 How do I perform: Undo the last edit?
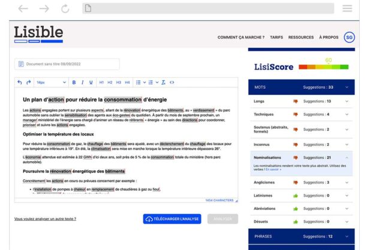[x=20, y=82]
